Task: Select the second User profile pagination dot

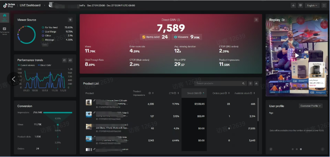Action: click(x=297, y=149)
